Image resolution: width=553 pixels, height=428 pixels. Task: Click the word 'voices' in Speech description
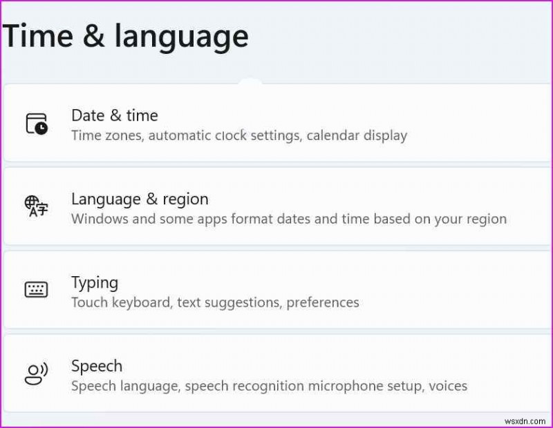click(x=447, y=386)
